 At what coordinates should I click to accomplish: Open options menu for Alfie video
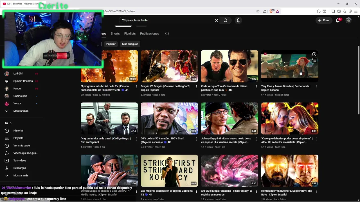317,139
